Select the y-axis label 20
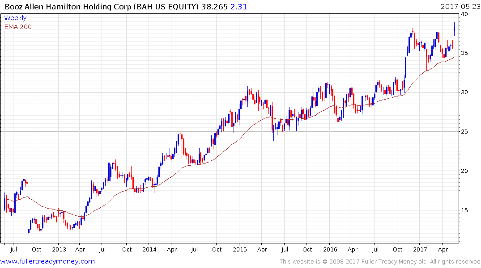The height and width of the screenshot is (268, 481). tap(464, 171)
